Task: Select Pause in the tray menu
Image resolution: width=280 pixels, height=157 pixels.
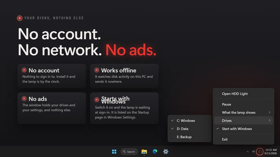Action: click(243, 104)
